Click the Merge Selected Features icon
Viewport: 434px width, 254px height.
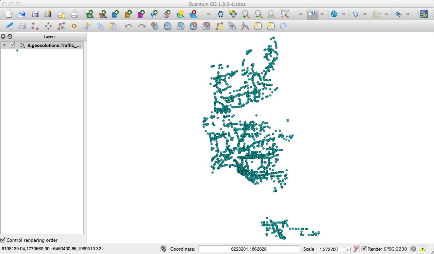(x=257, y=26)
